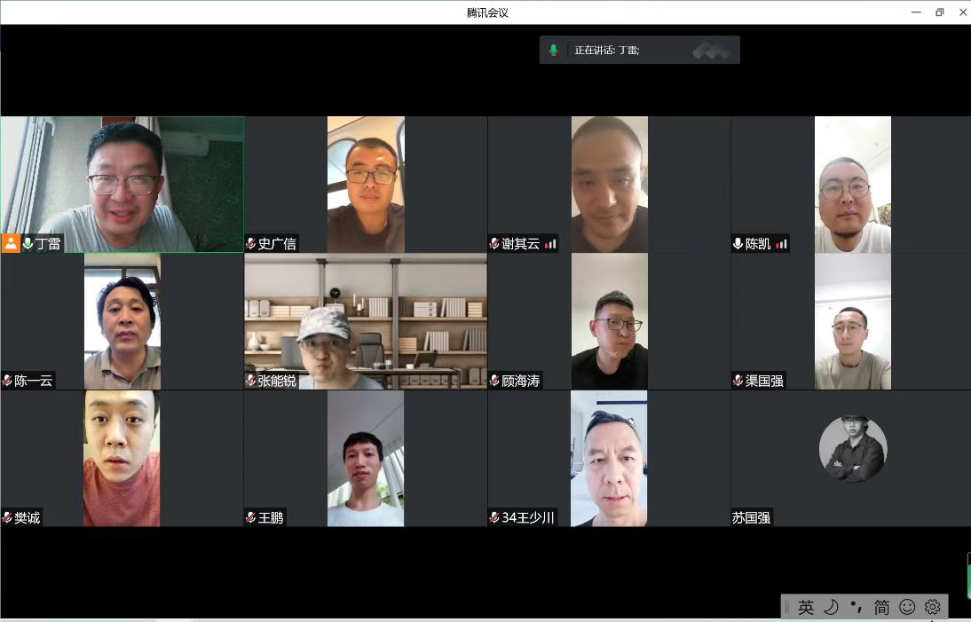Open the emoji smiley in the IME bar
The width and height of the screenshot is (971, 622).
(x=907, y=607)
